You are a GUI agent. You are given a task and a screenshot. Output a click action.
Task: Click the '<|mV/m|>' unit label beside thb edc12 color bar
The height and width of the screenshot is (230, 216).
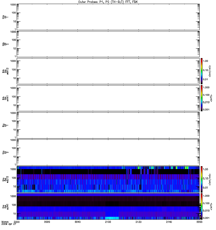[210, 71]
